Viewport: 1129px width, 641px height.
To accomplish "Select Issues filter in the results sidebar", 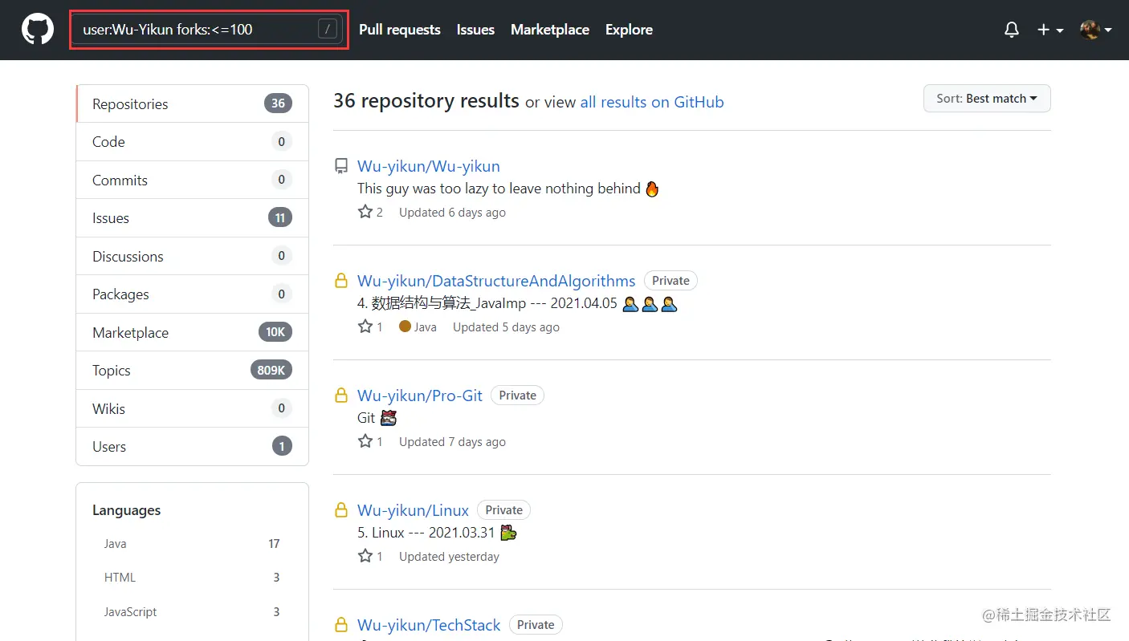I will 193,218.
